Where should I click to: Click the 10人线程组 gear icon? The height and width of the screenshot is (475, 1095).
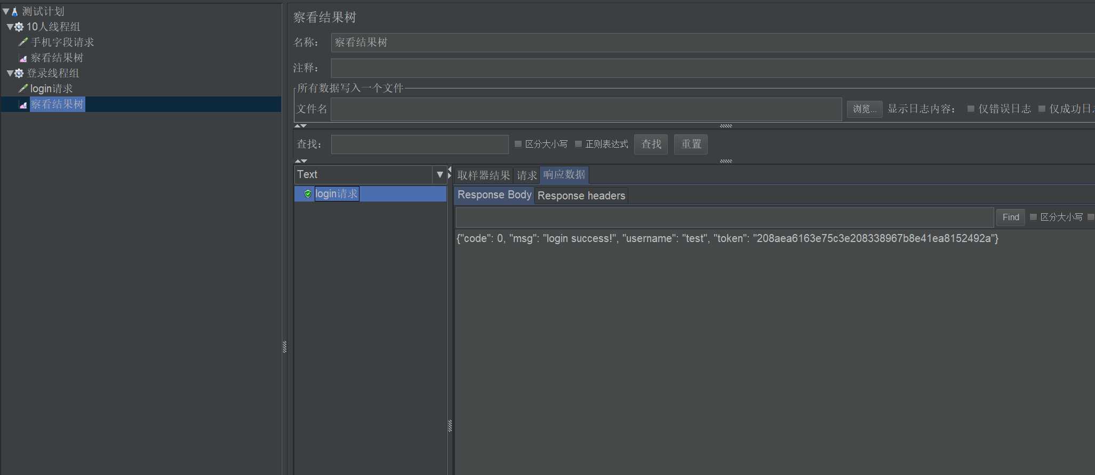[x=19, y=27]
